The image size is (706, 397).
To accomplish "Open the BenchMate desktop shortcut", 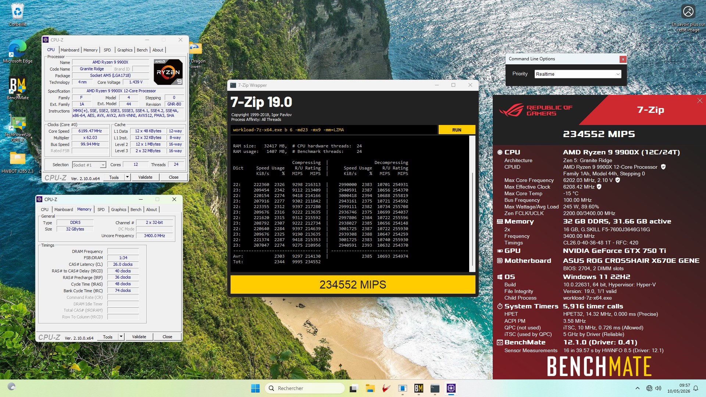I will [17, 88].
